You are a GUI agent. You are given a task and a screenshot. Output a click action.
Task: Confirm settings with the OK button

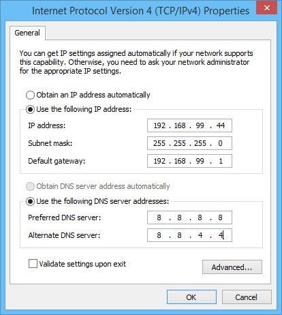191,297
